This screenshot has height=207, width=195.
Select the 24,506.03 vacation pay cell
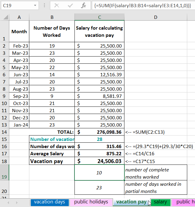[x=99, y=161]
